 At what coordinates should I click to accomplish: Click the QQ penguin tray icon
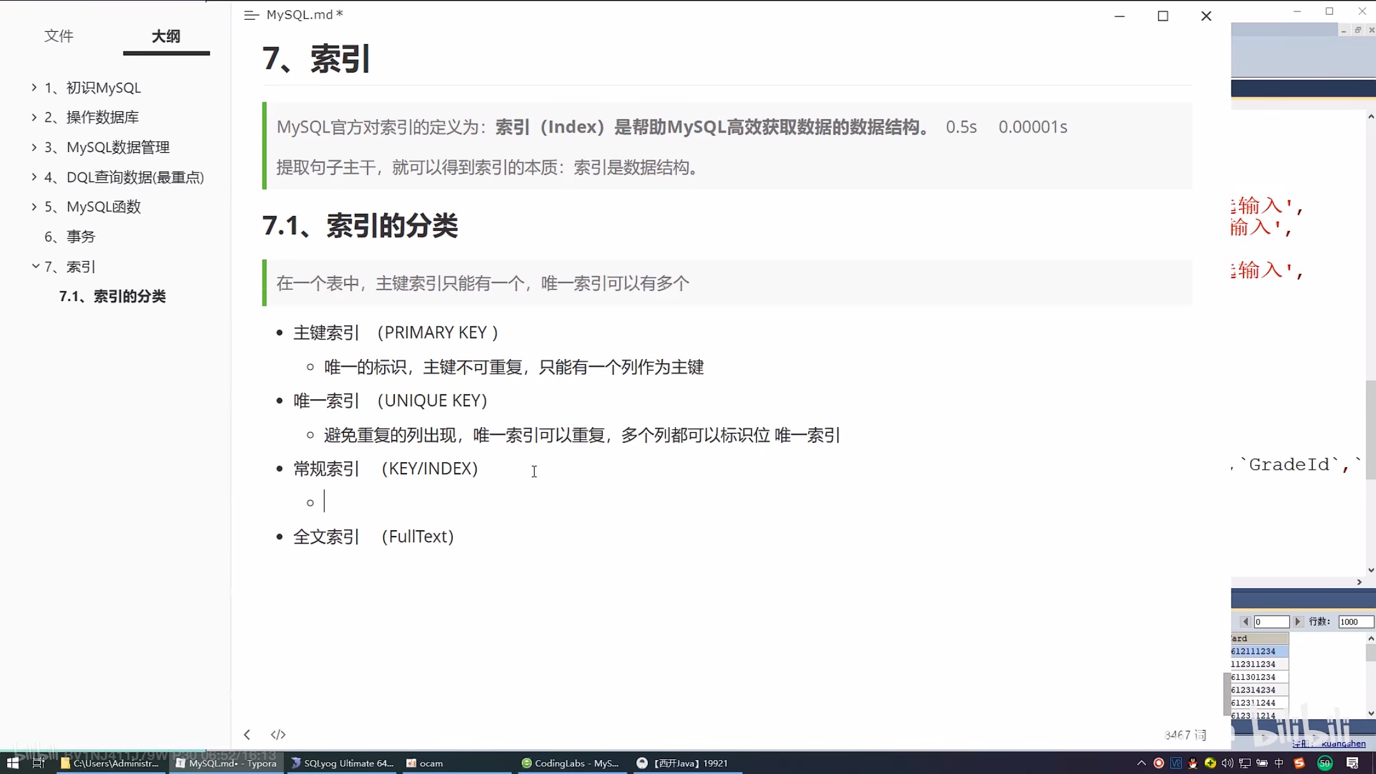click(x=1193, y=763)
